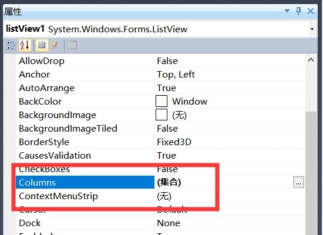This screenshot has width=323, height=235.
Task: Select the BackgroundImageTiled False value
Action: coord(167,129)
